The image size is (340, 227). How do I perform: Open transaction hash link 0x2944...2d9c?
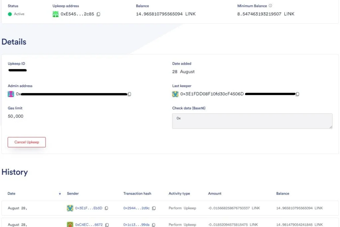tap(136, 208)
